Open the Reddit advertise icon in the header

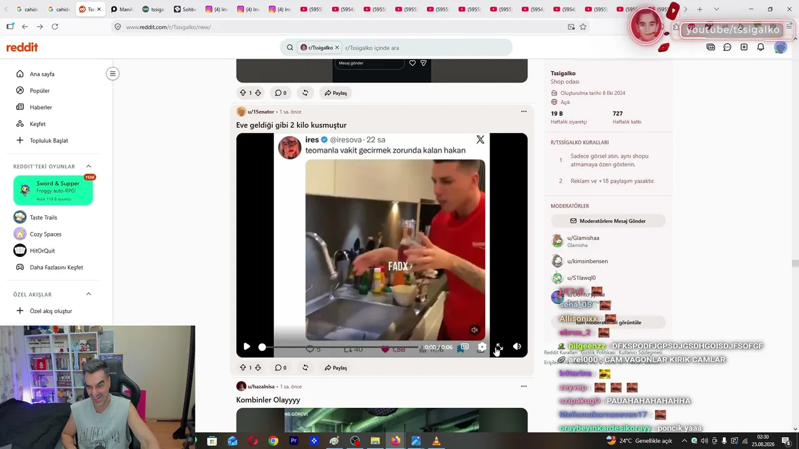(x=711, y=47)
